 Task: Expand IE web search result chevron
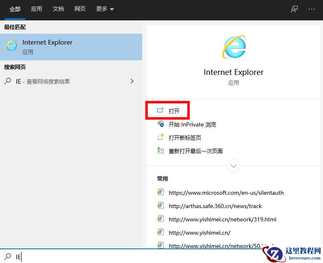click(132, 81)
